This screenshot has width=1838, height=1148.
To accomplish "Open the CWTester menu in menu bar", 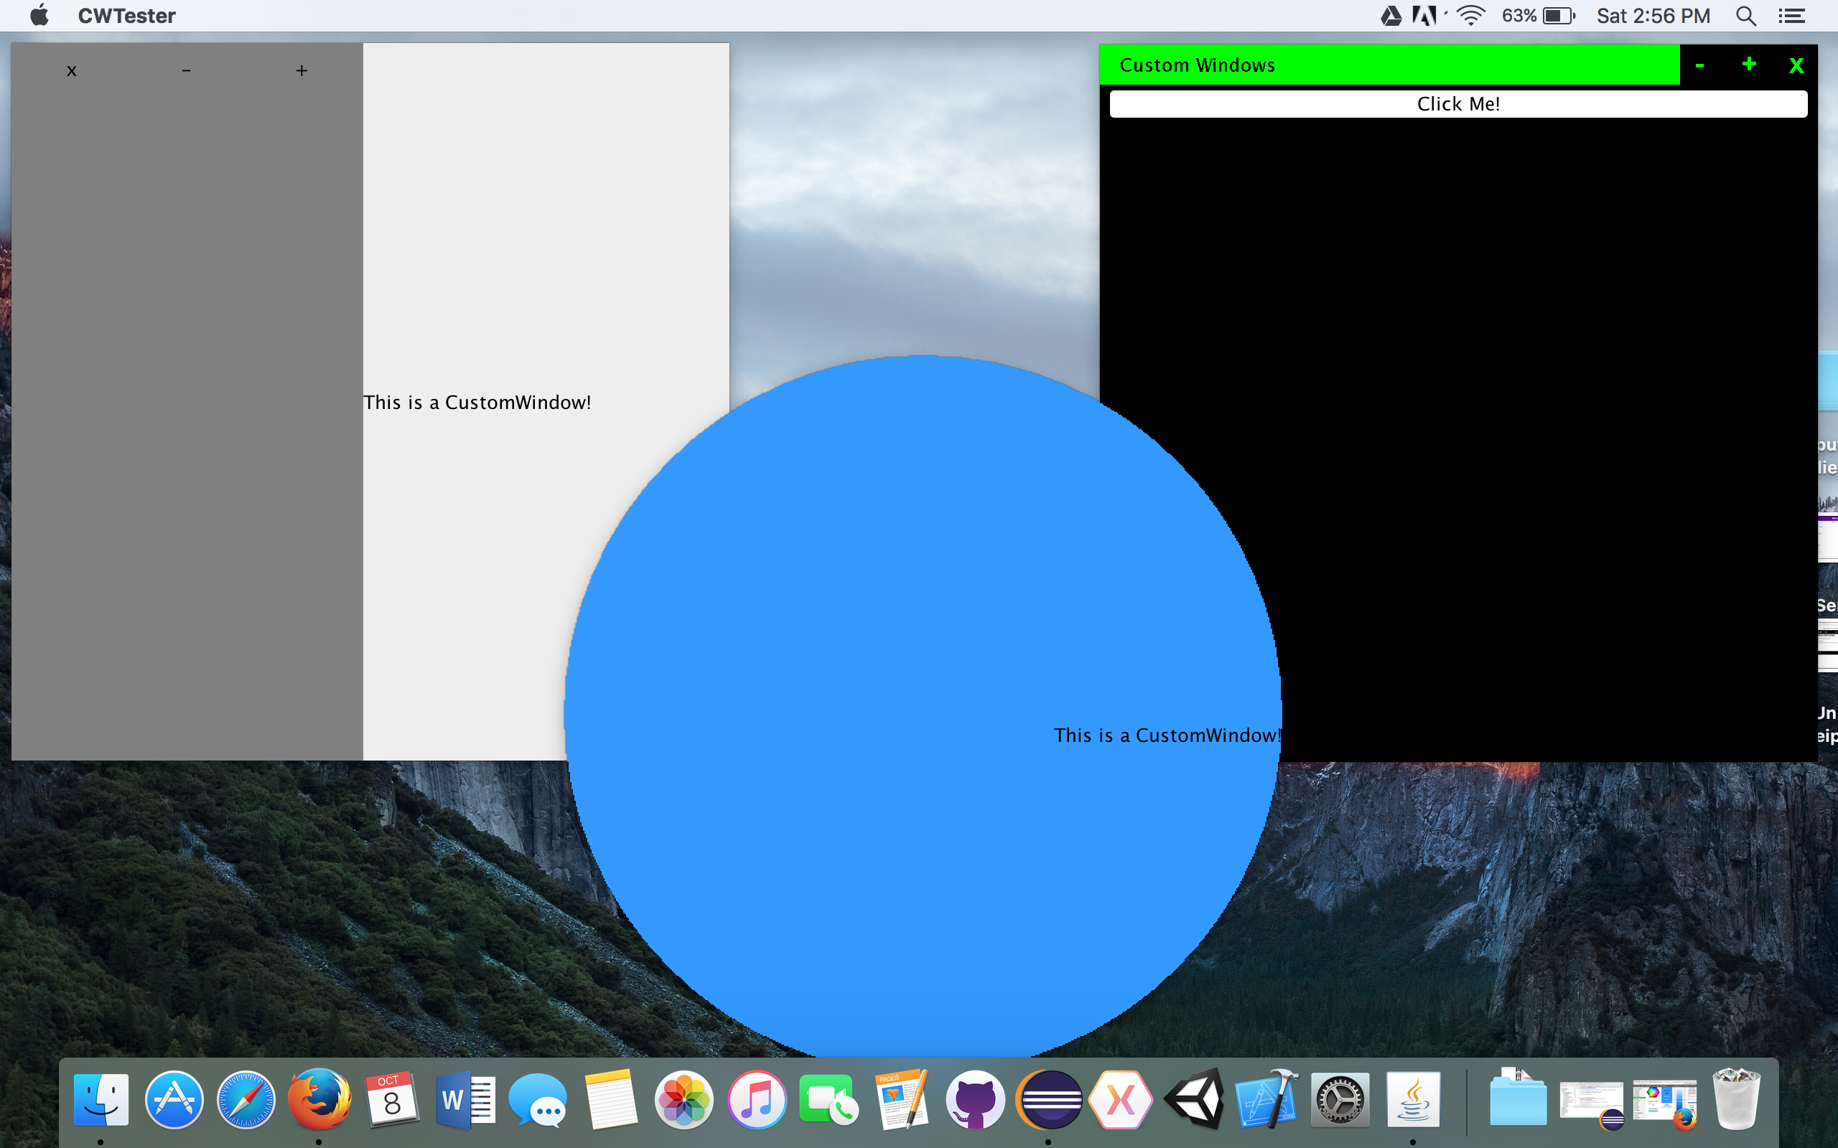I will click(126, 16).
